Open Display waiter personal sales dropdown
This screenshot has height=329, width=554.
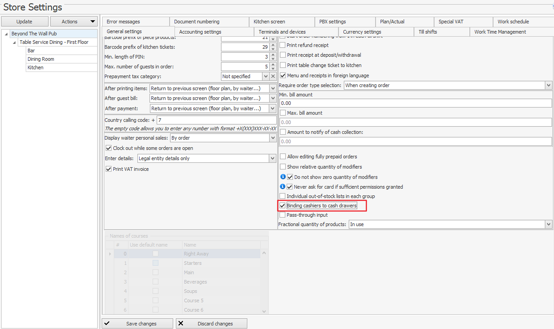(x=273, y=138)
